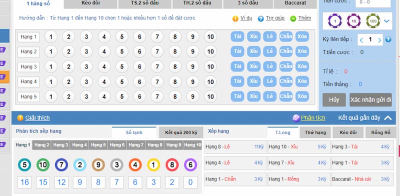Screen dimensions: 400x196
Task: Select Hạng 2 analysis tab
Action: [42, 145]
